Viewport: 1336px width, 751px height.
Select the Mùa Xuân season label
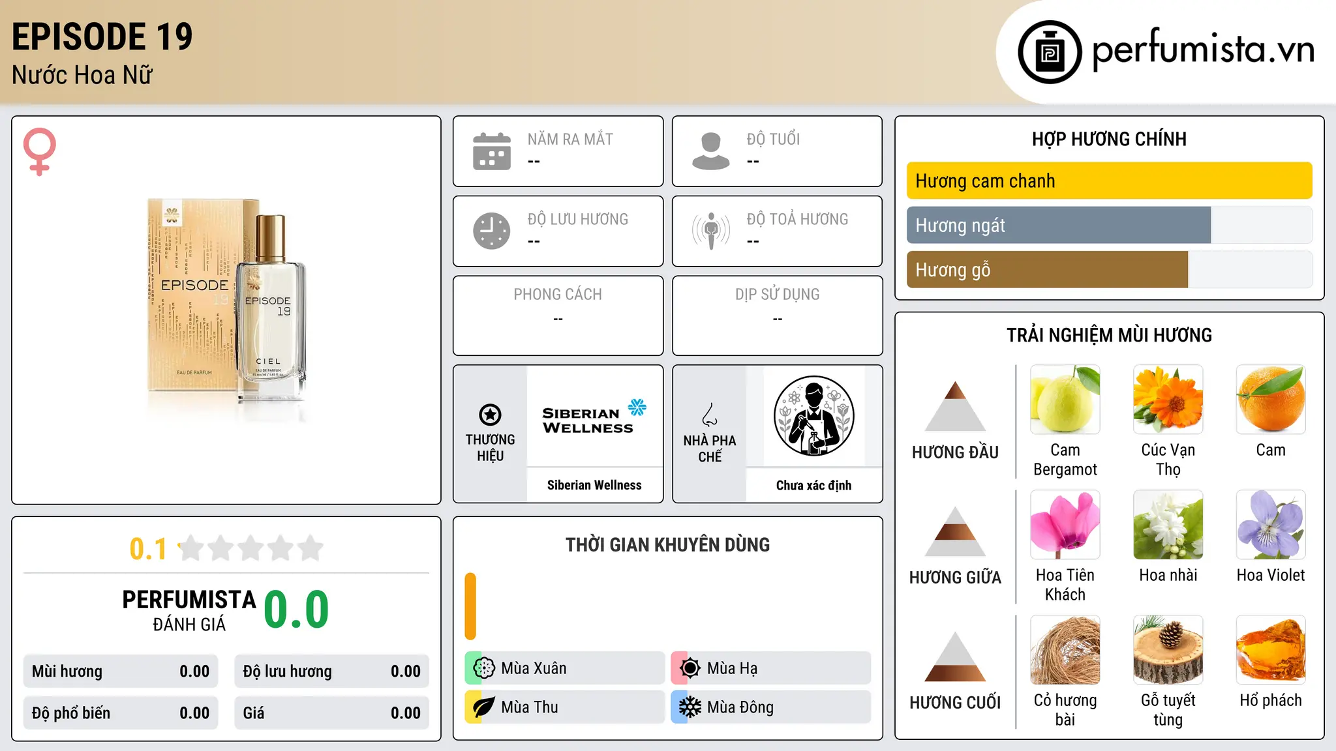point(534,668)
